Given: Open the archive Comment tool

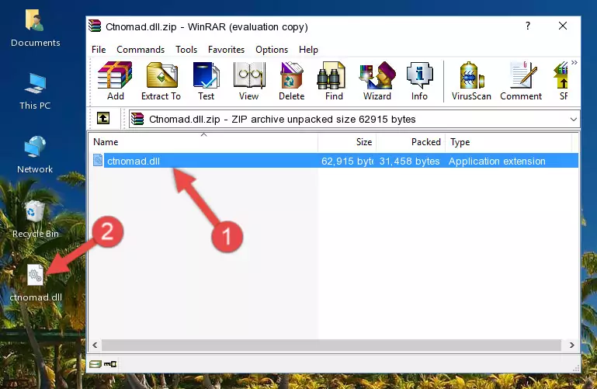Looking at the screenshot, I should tap(521, 81).
